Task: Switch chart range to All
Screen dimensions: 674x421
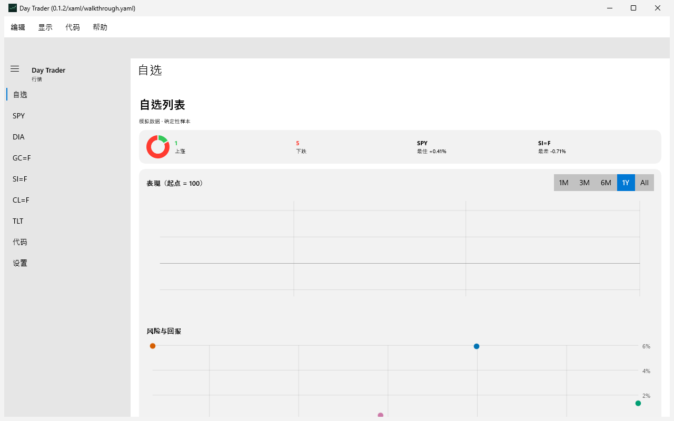Action: 645,183
